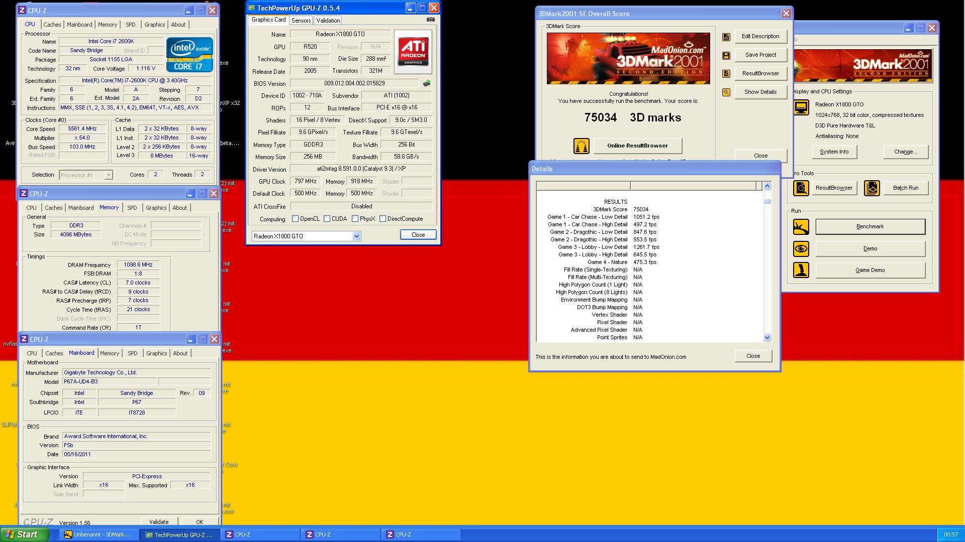Click the Change... settings button
This screenshot has width=965, height=542.
(x=906, y=152)
